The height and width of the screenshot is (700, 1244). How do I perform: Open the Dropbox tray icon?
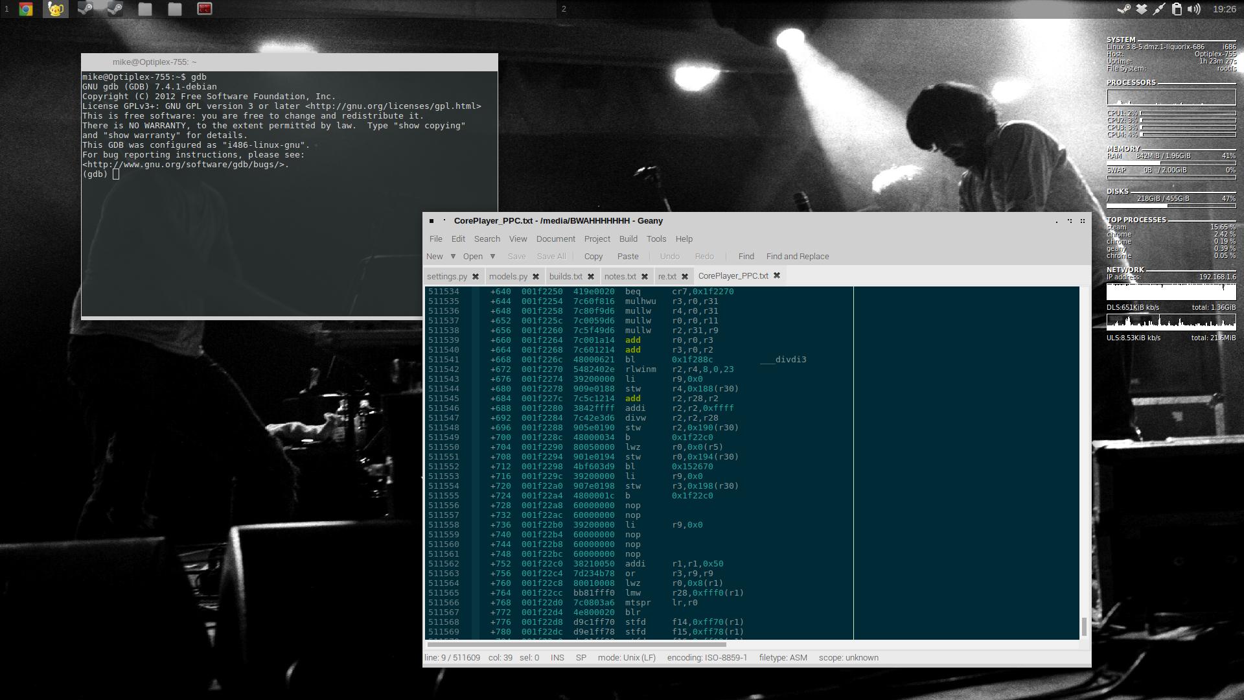(1142, 9)
